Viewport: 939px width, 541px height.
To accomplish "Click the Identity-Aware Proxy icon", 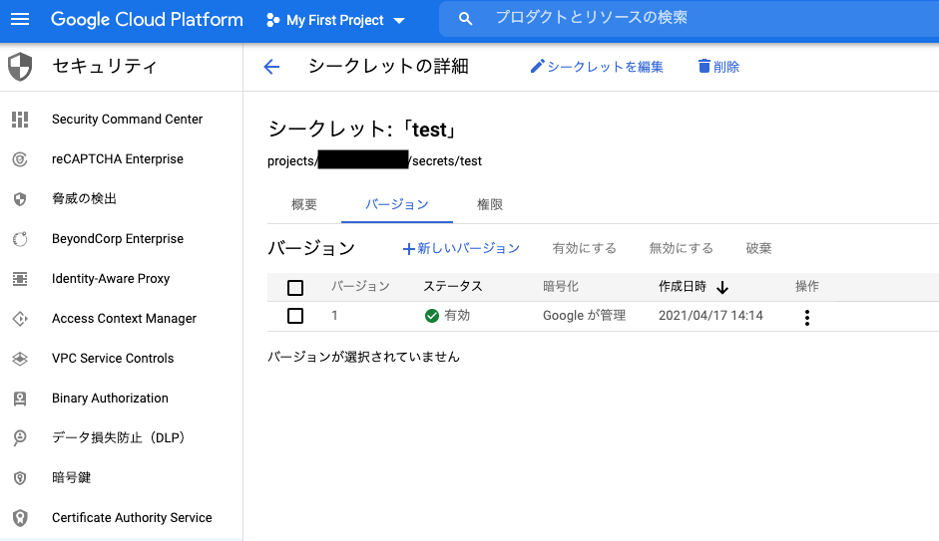I will 20,279.
